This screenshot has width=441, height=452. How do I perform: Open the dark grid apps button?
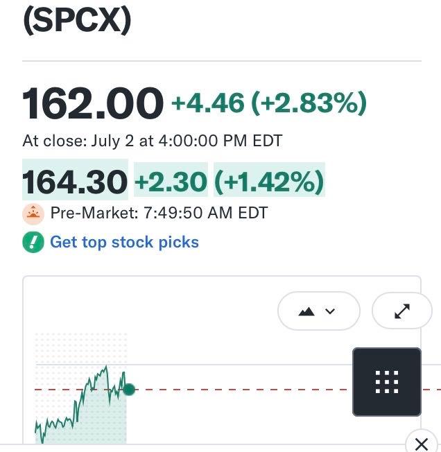pyautogui.click(x=387, y=382)
